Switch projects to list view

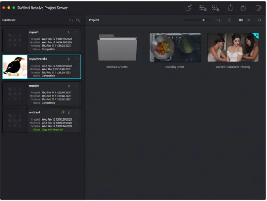coord(248,20)
